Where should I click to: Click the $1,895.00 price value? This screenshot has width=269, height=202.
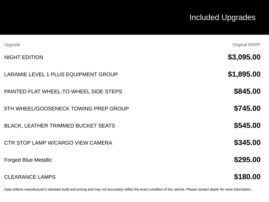click(244, 74)
